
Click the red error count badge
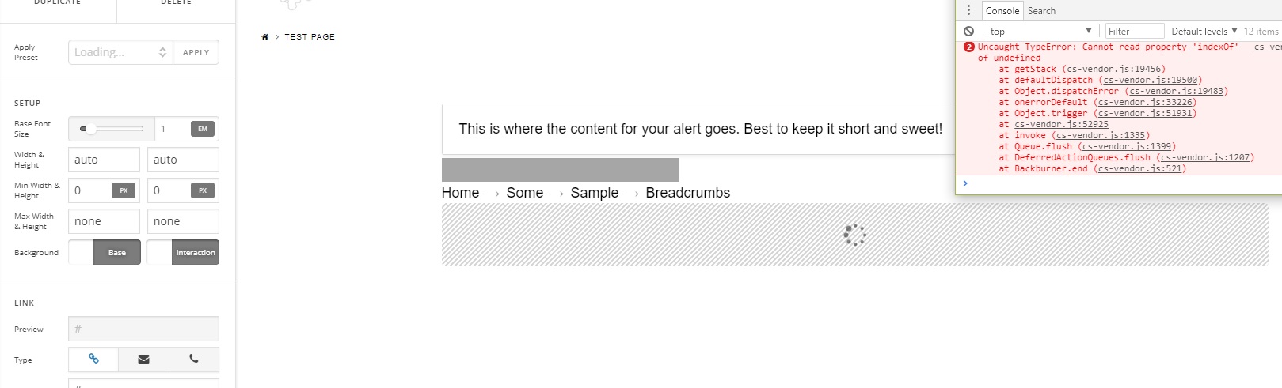pyautogui.click(x=969, y=47)
